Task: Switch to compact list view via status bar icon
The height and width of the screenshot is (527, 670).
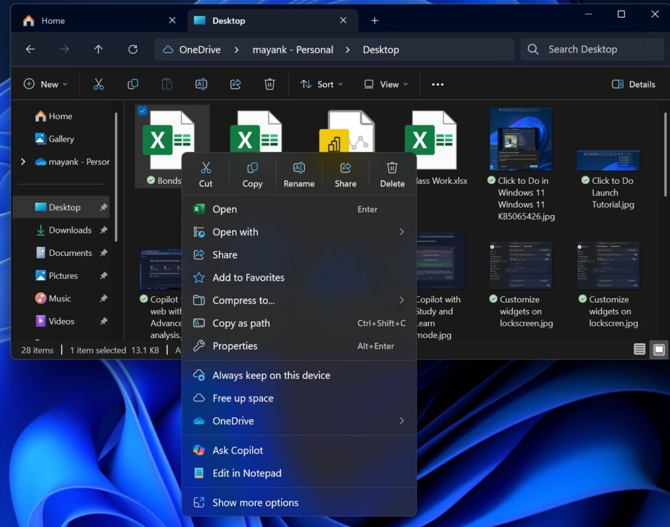Action: (x=639, y=349)
